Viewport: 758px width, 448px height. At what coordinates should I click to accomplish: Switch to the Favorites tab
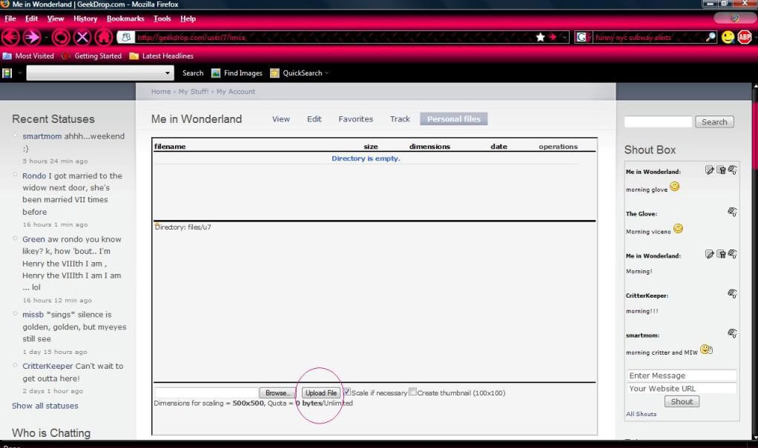point(355,119)
